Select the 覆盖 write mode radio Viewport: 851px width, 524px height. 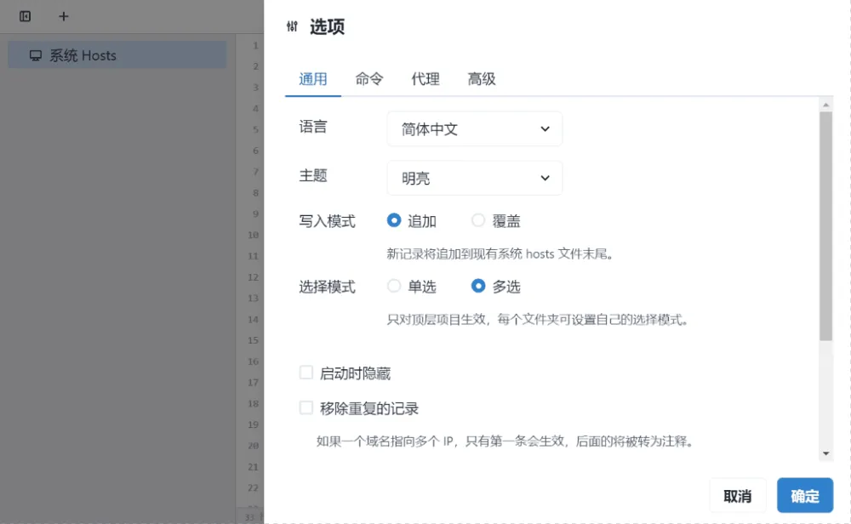coord(478,221)
